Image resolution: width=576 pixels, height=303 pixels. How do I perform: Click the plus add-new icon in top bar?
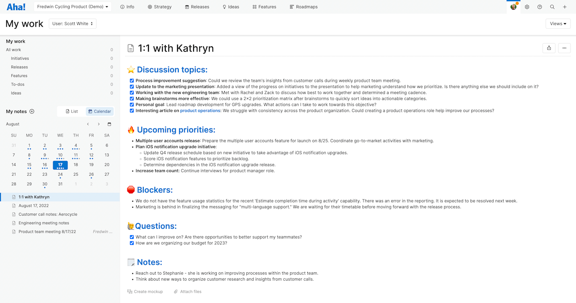pyautogui.click(x=565, y=7)
